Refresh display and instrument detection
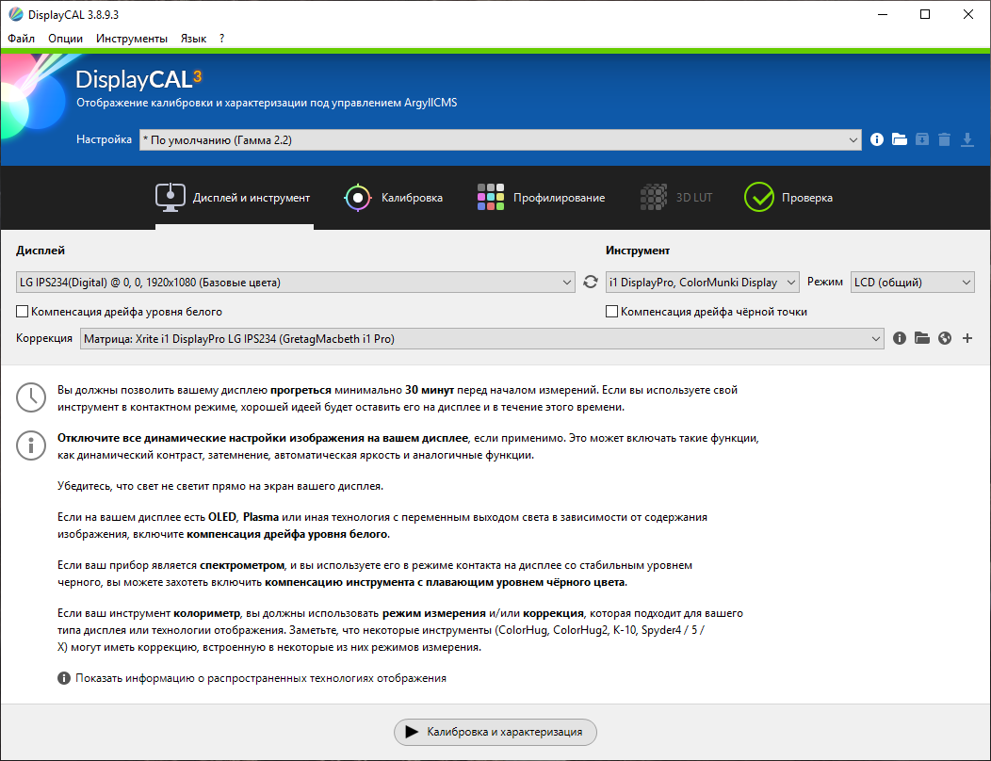The image size is (991, 761). [591, 282]
